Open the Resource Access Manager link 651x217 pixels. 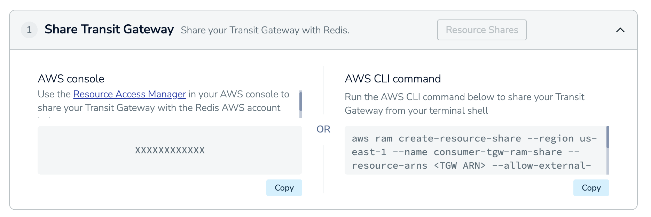coord(129,94)
